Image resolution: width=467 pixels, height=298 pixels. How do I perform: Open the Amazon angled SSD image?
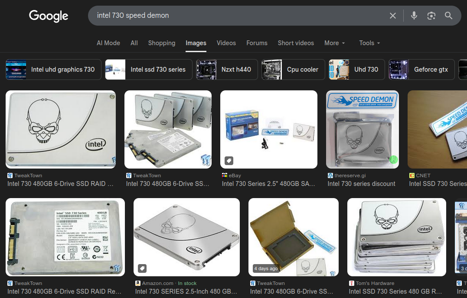pyautogui.click(x=187, y=237)
